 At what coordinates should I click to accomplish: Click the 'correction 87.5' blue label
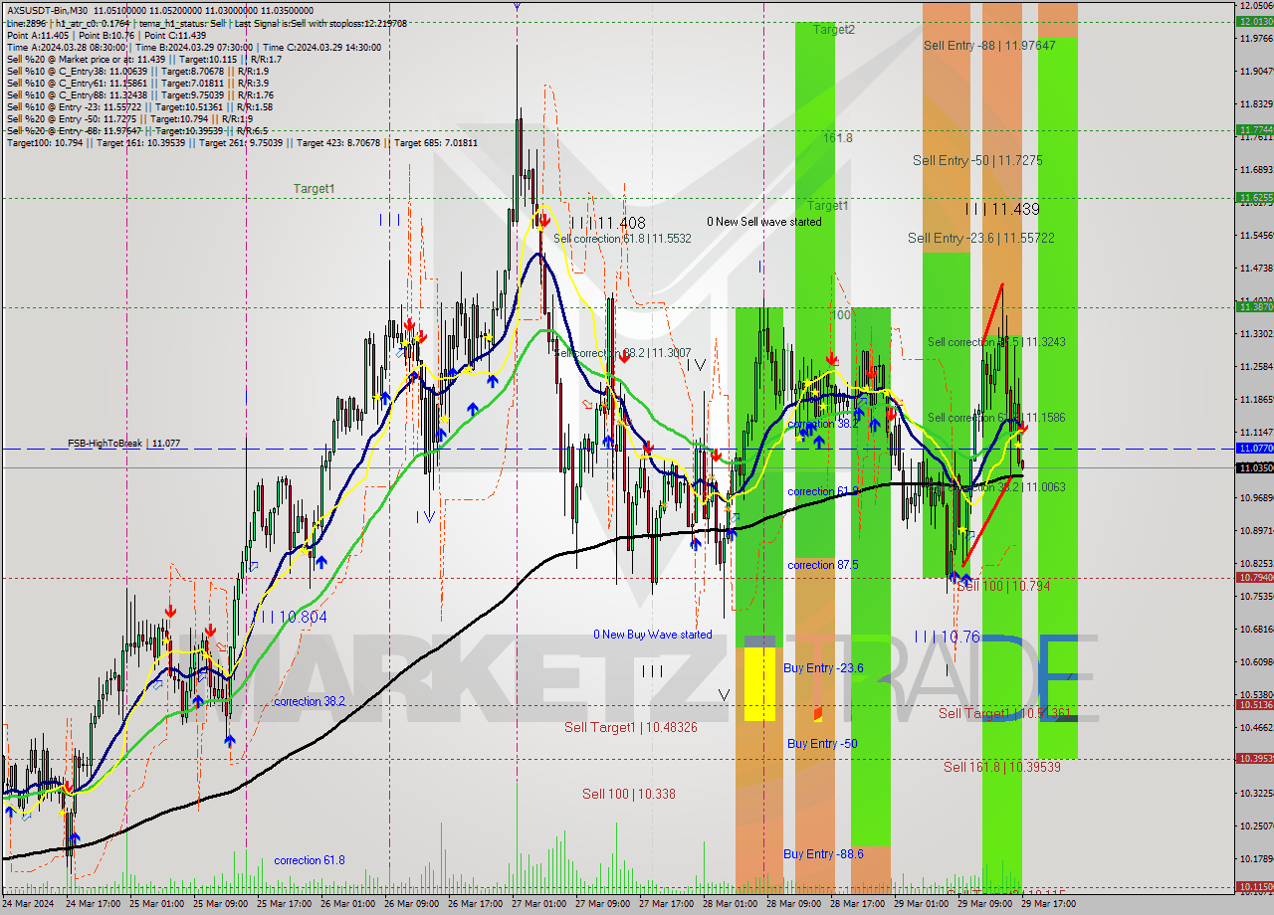pyautogui.click(x=823, y=565)
